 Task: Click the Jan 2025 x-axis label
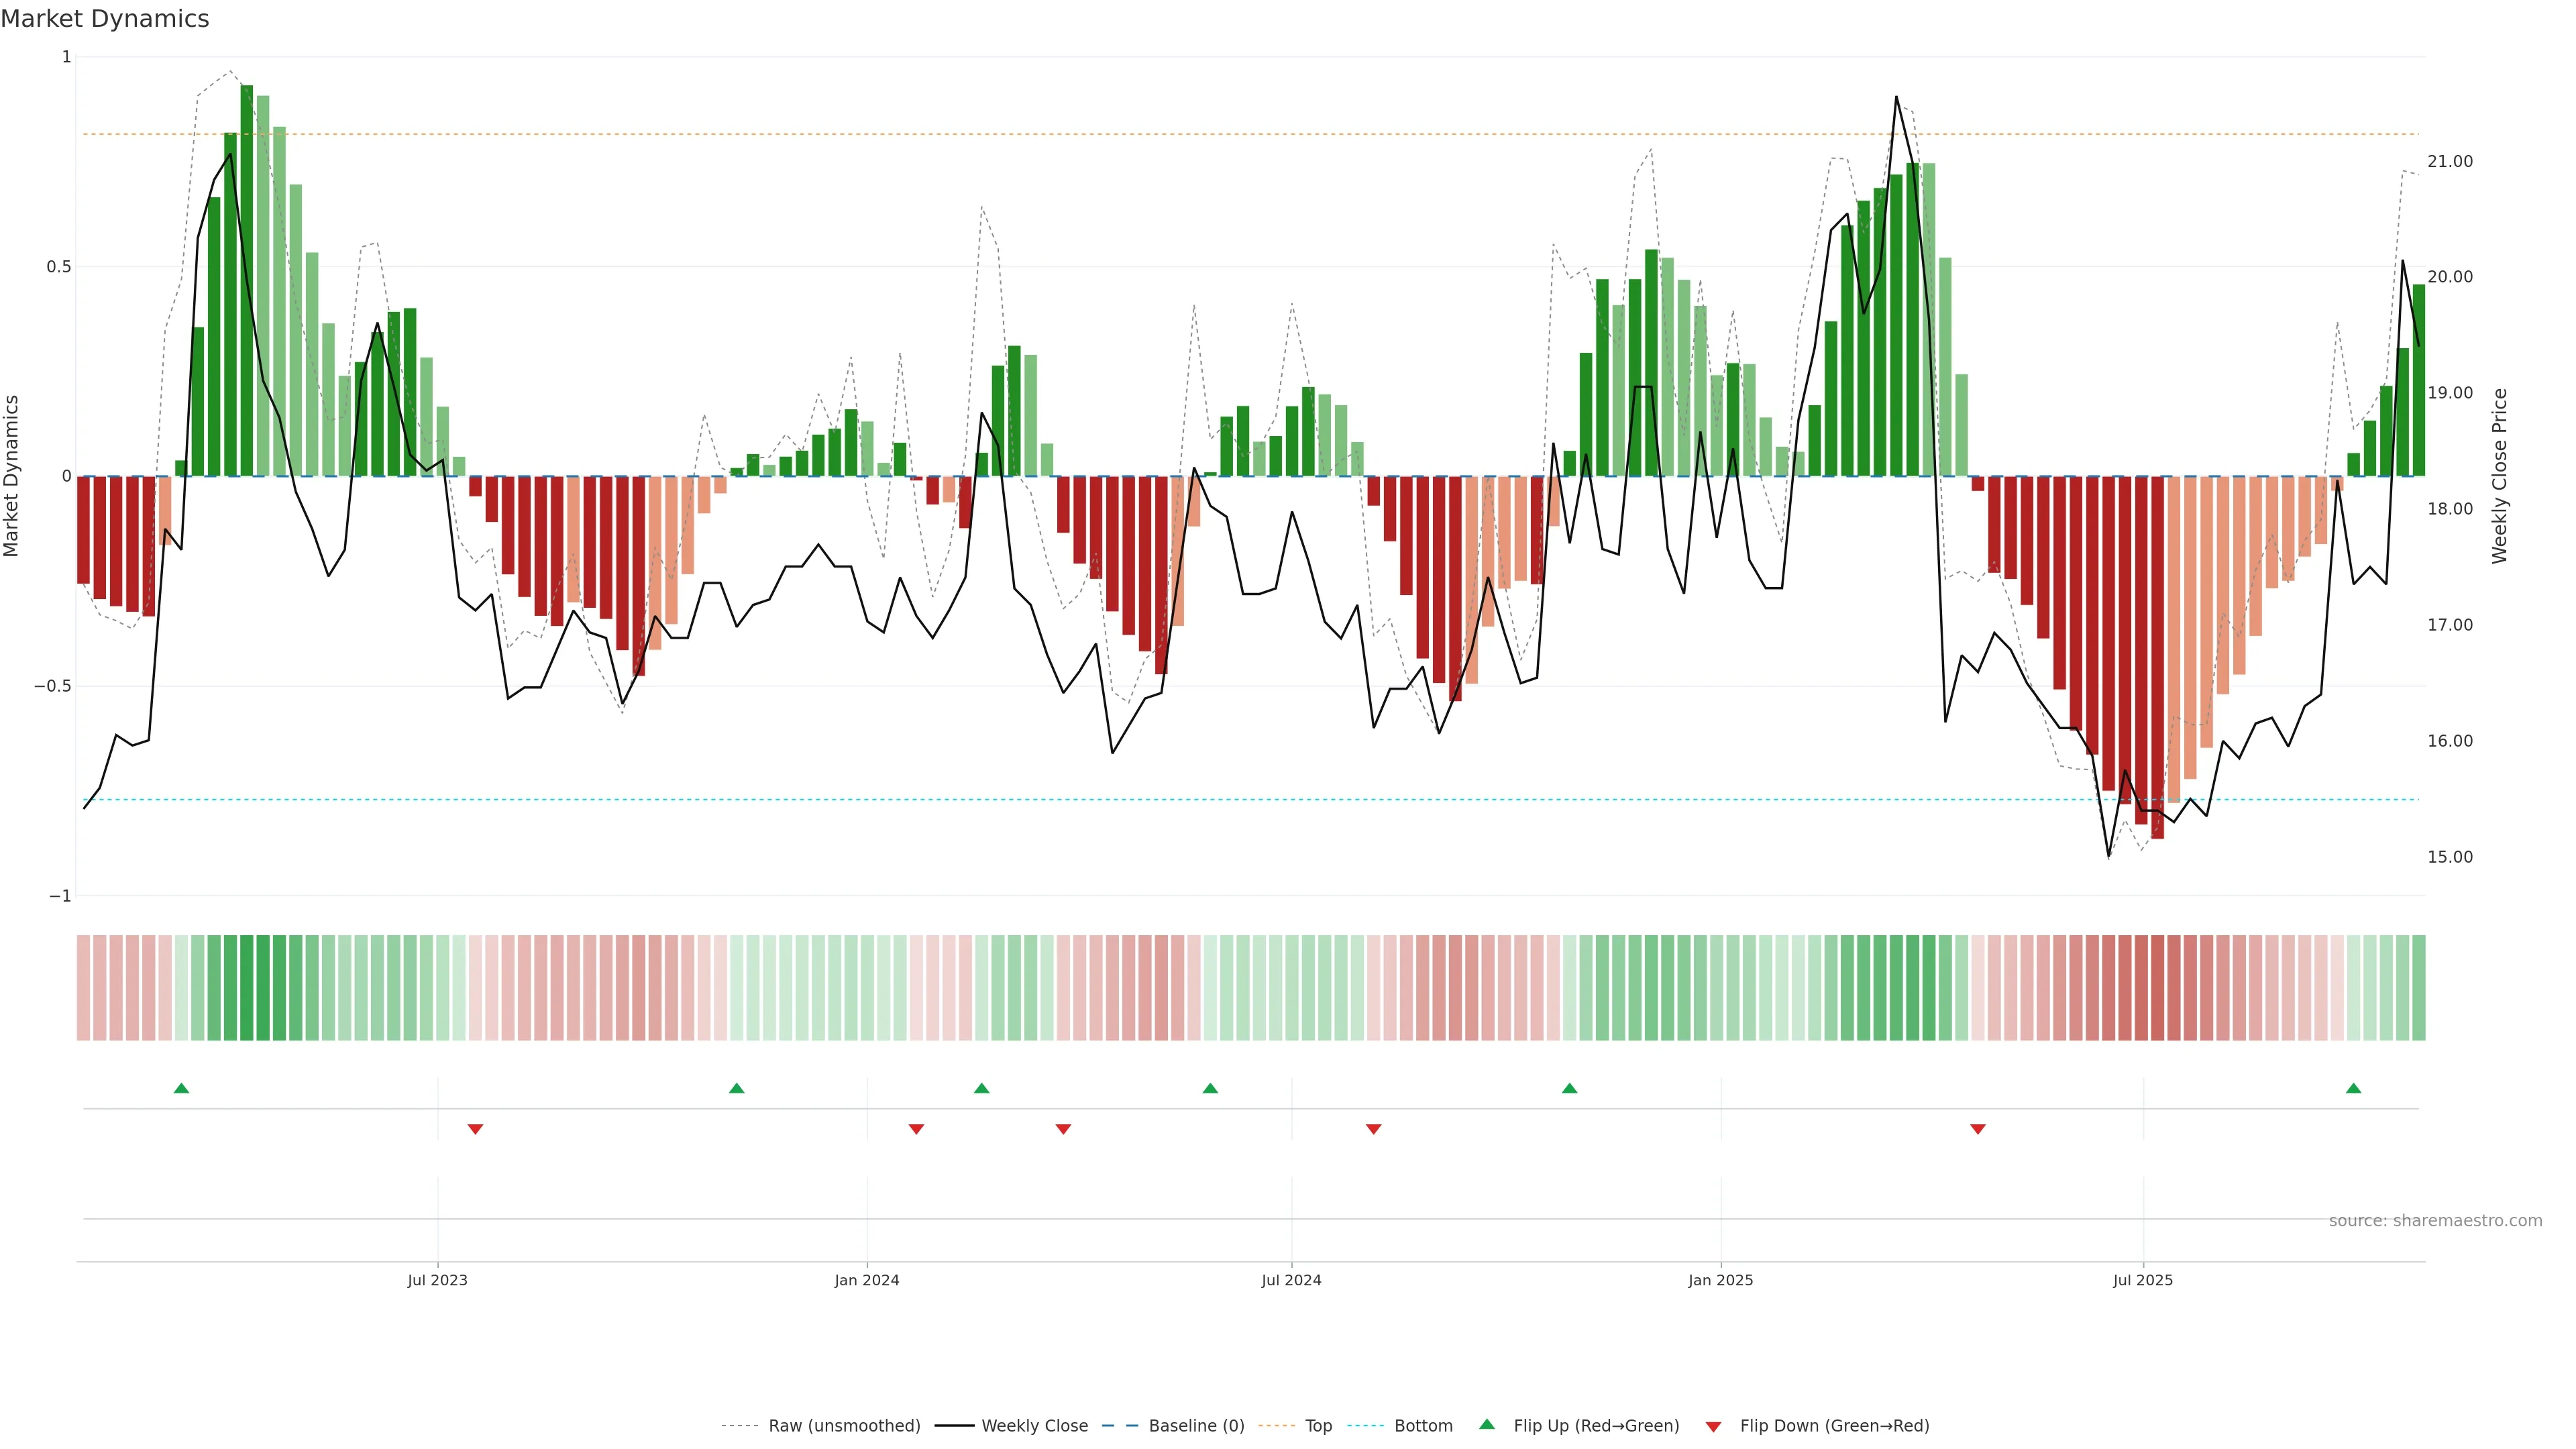coord(1720,1280)
